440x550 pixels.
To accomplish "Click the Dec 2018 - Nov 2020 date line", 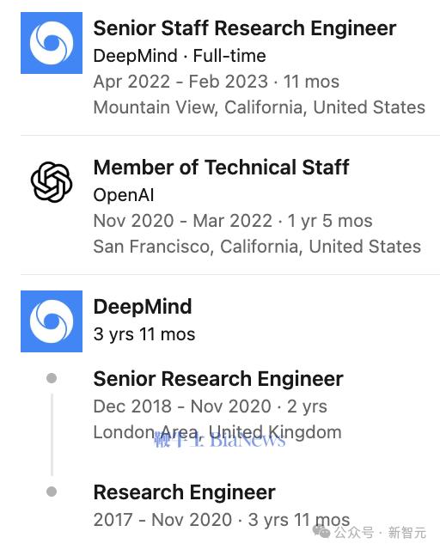I will click(211, 406).
